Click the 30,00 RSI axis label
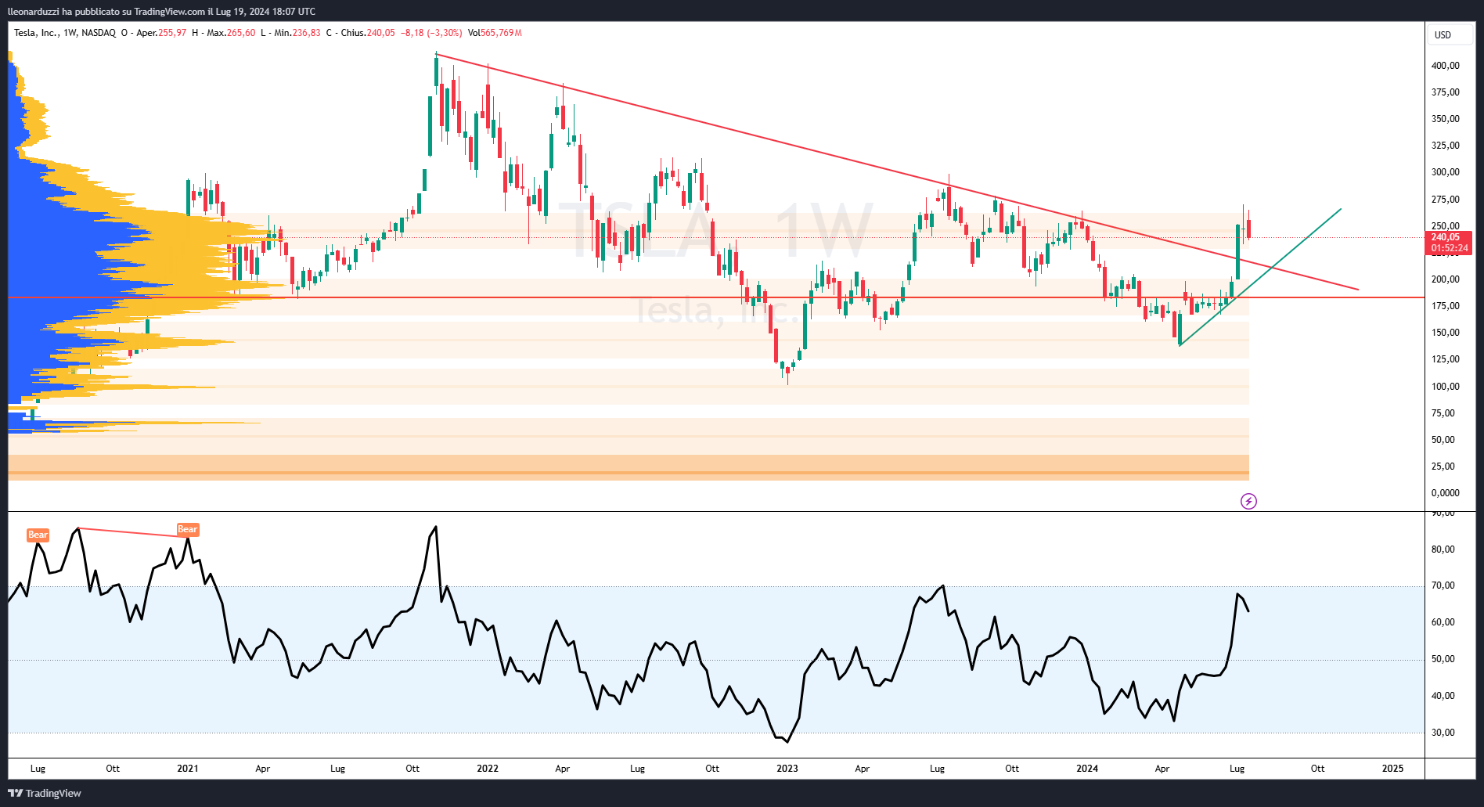The image size is (1484, 807). point(1443,733)
